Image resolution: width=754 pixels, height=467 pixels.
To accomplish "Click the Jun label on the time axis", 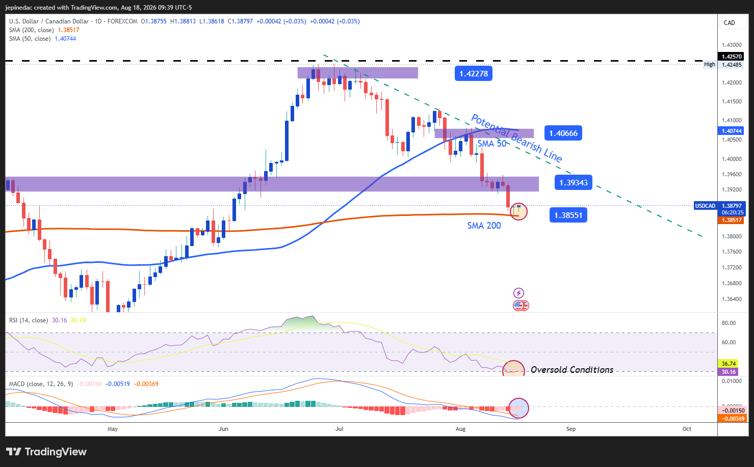I will (223, 429).
